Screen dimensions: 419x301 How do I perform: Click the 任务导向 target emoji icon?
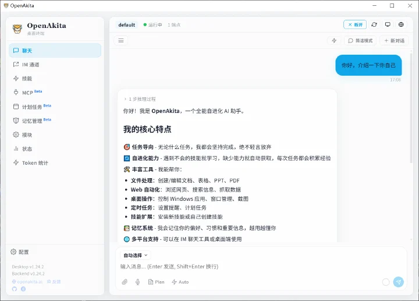(x=127, y=147)
